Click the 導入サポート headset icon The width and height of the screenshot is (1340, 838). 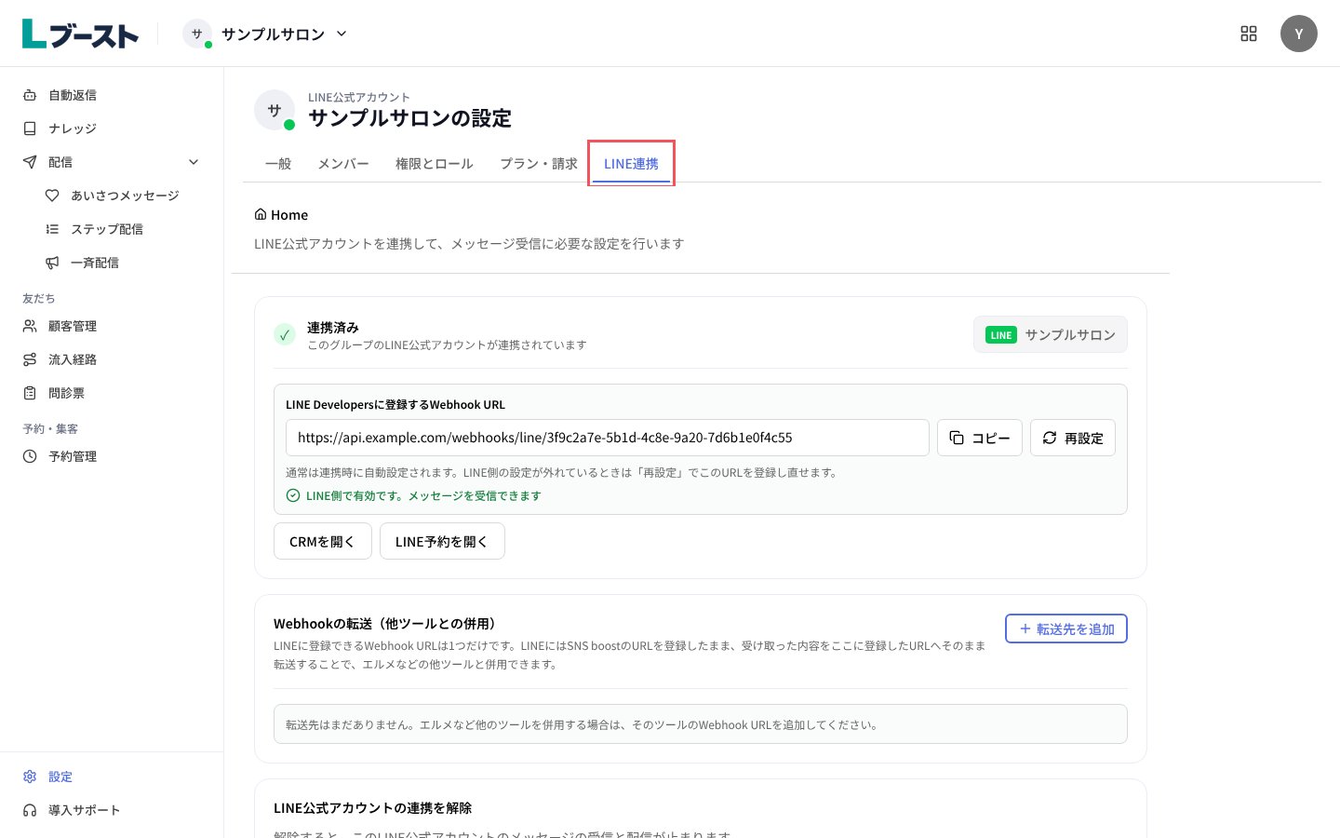tap(30, 810)
